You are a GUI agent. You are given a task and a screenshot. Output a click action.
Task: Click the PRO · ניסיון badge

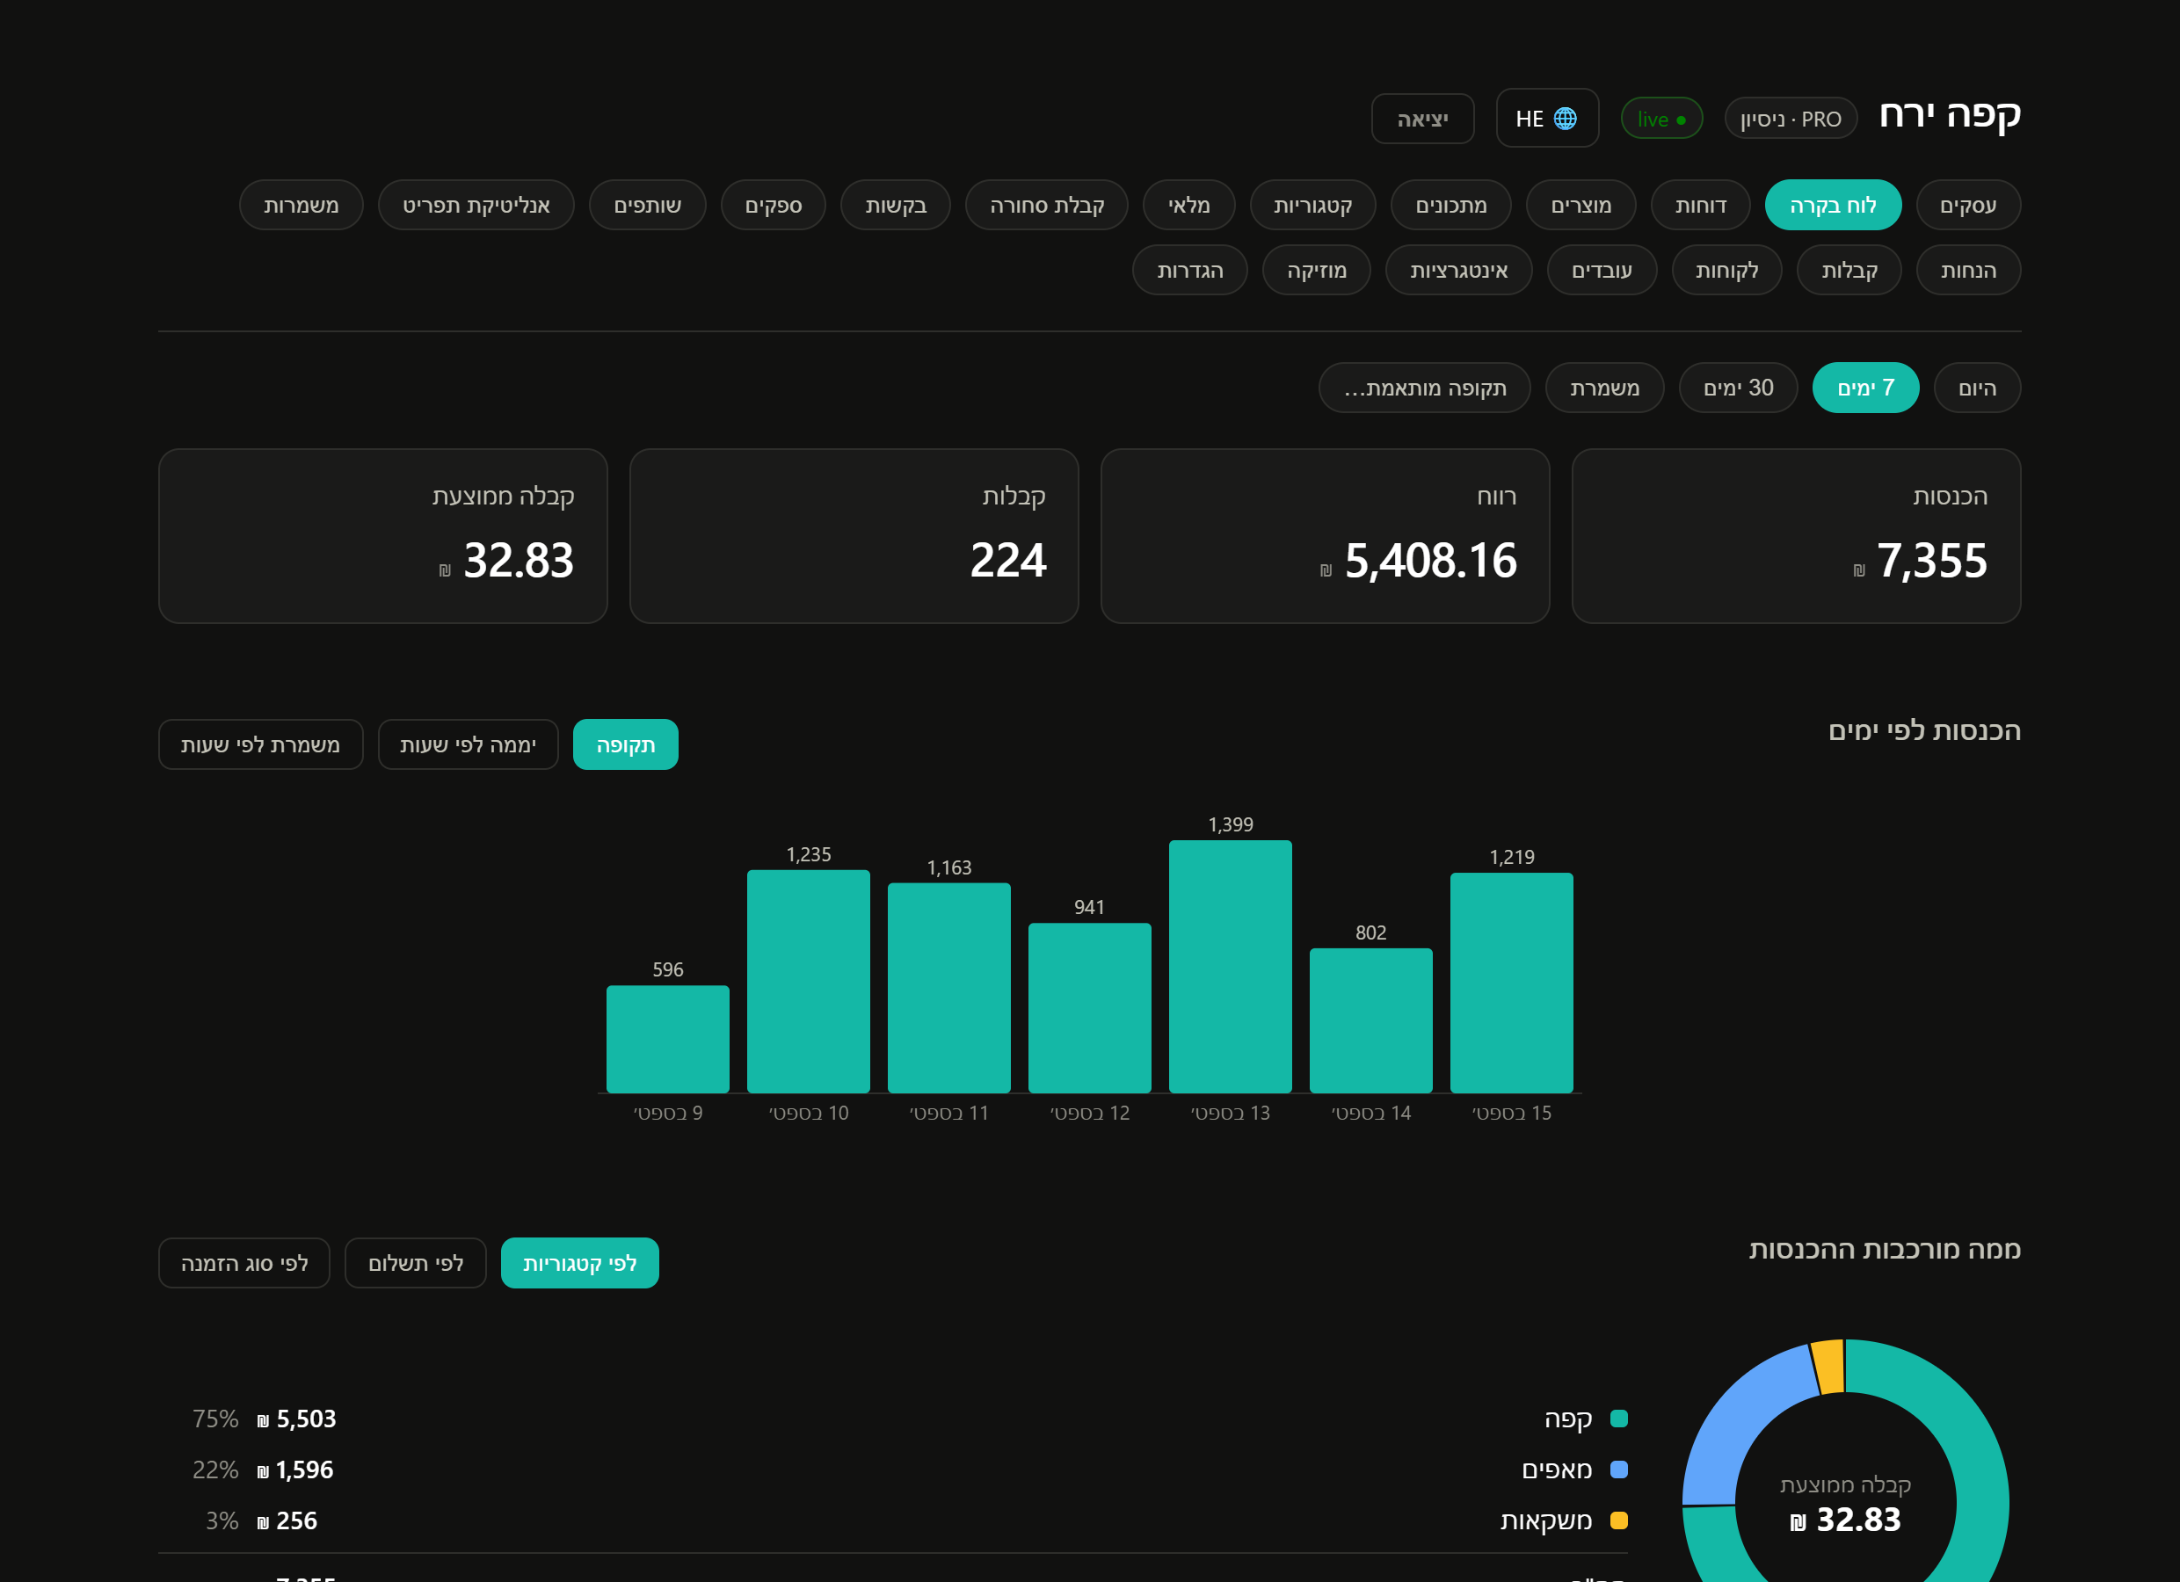(x=1791, y=119)
